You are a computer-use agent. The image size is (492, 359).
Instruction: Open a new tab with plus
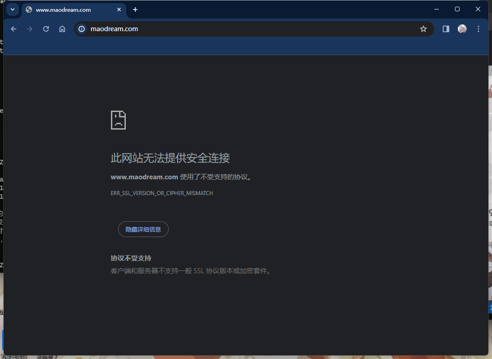tap(135, 10)
